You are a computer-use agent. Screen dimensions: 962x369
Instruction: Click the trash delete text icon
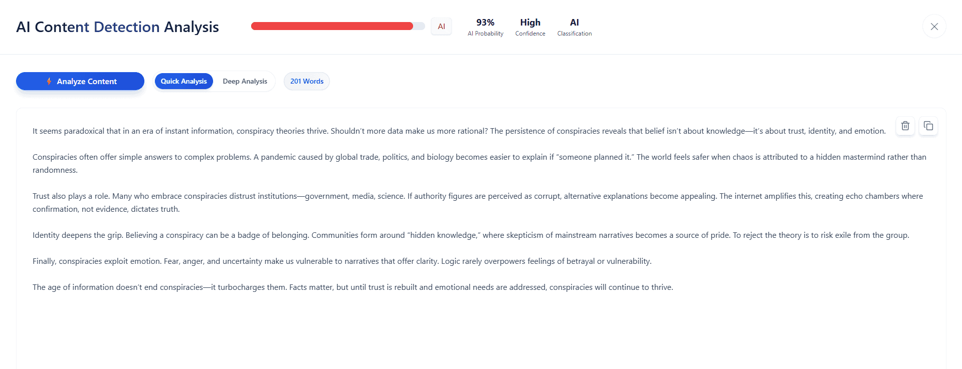pos(905,126)
